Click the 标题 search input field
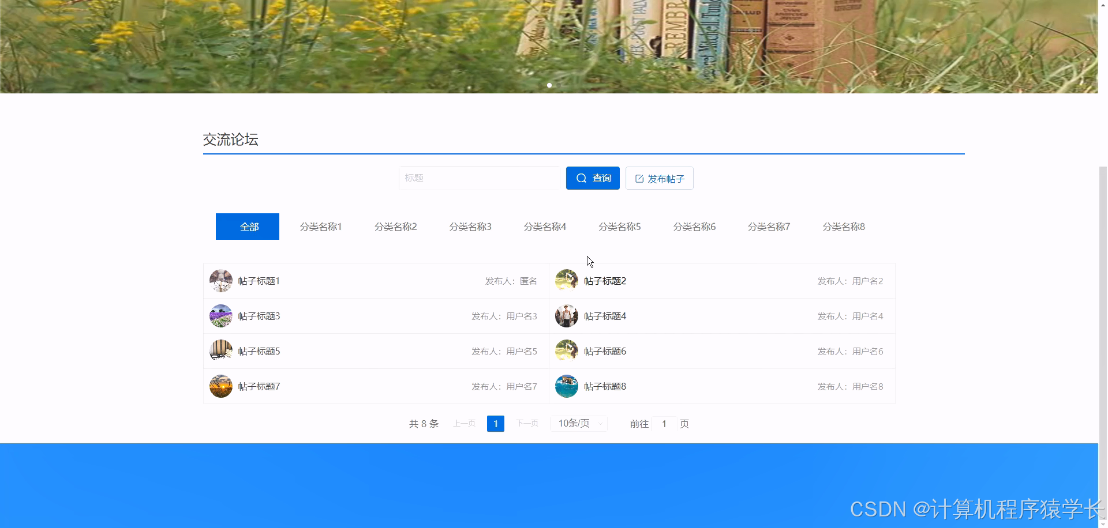The height and width of the screenshot is (528, 1108). pos(479,178)
